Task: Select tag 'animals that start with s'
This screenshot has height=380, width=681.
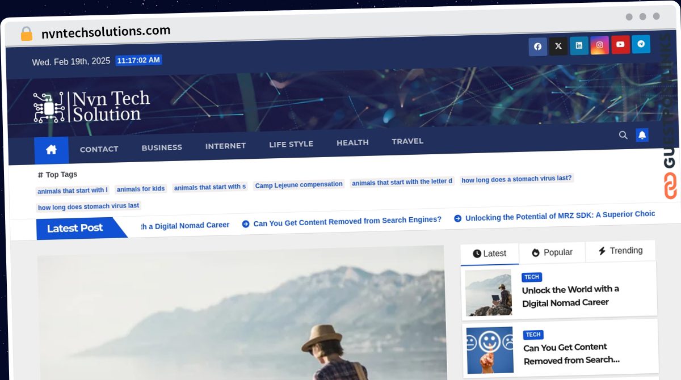Action: point(210,187)
